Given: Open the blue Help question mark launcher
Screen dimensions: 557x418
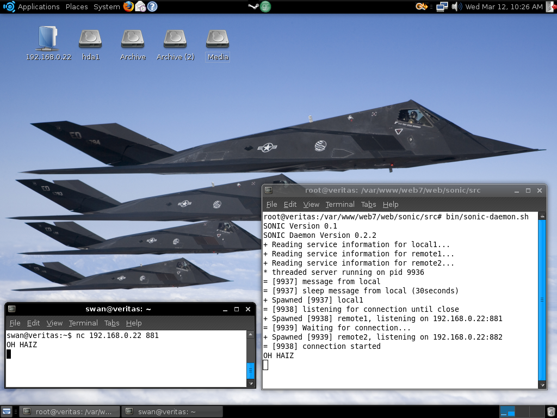Looking at the screenshot, I should (x=152, y=7).
